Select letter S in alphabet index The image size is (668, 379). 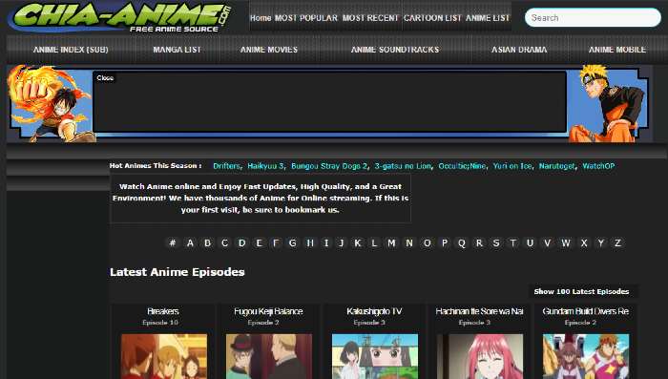[x=496, y=243]
